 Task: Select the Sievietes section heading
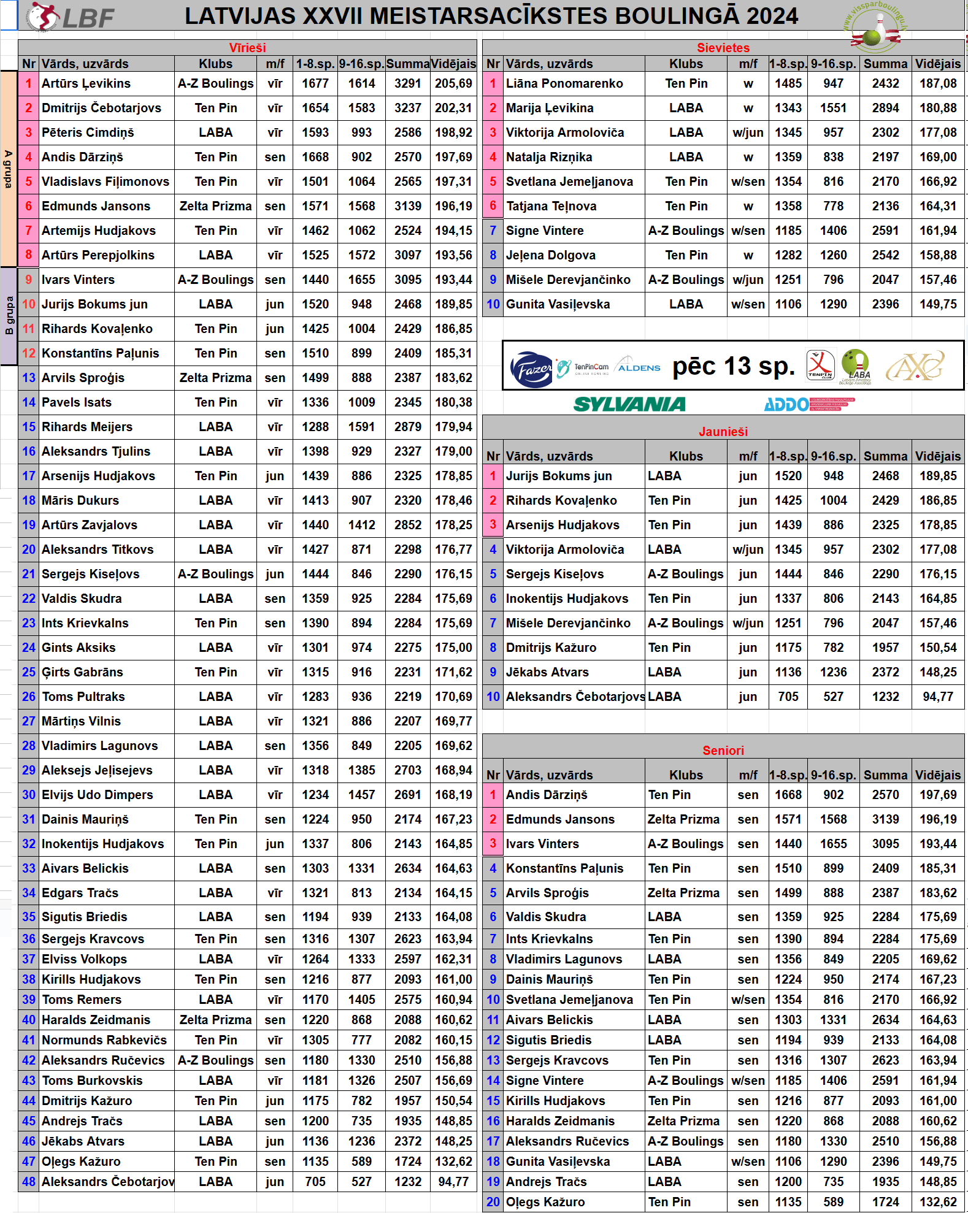(723, 48)
